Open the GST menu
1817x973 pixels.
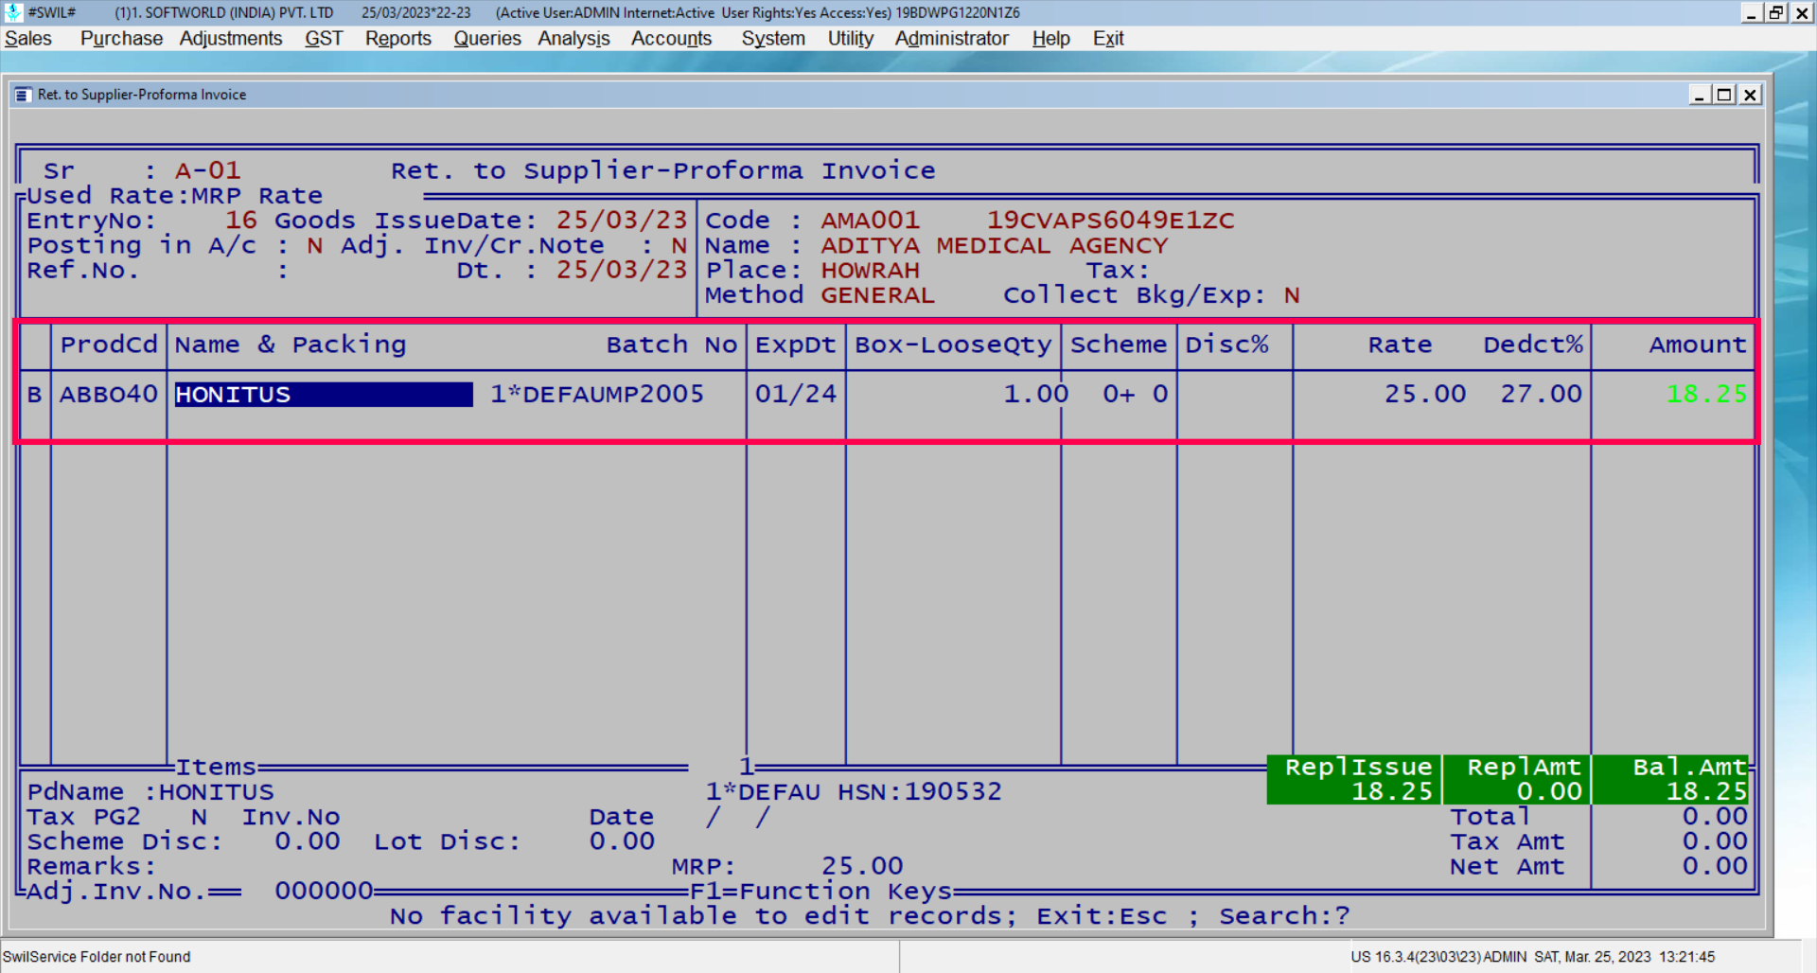(324, 39)
